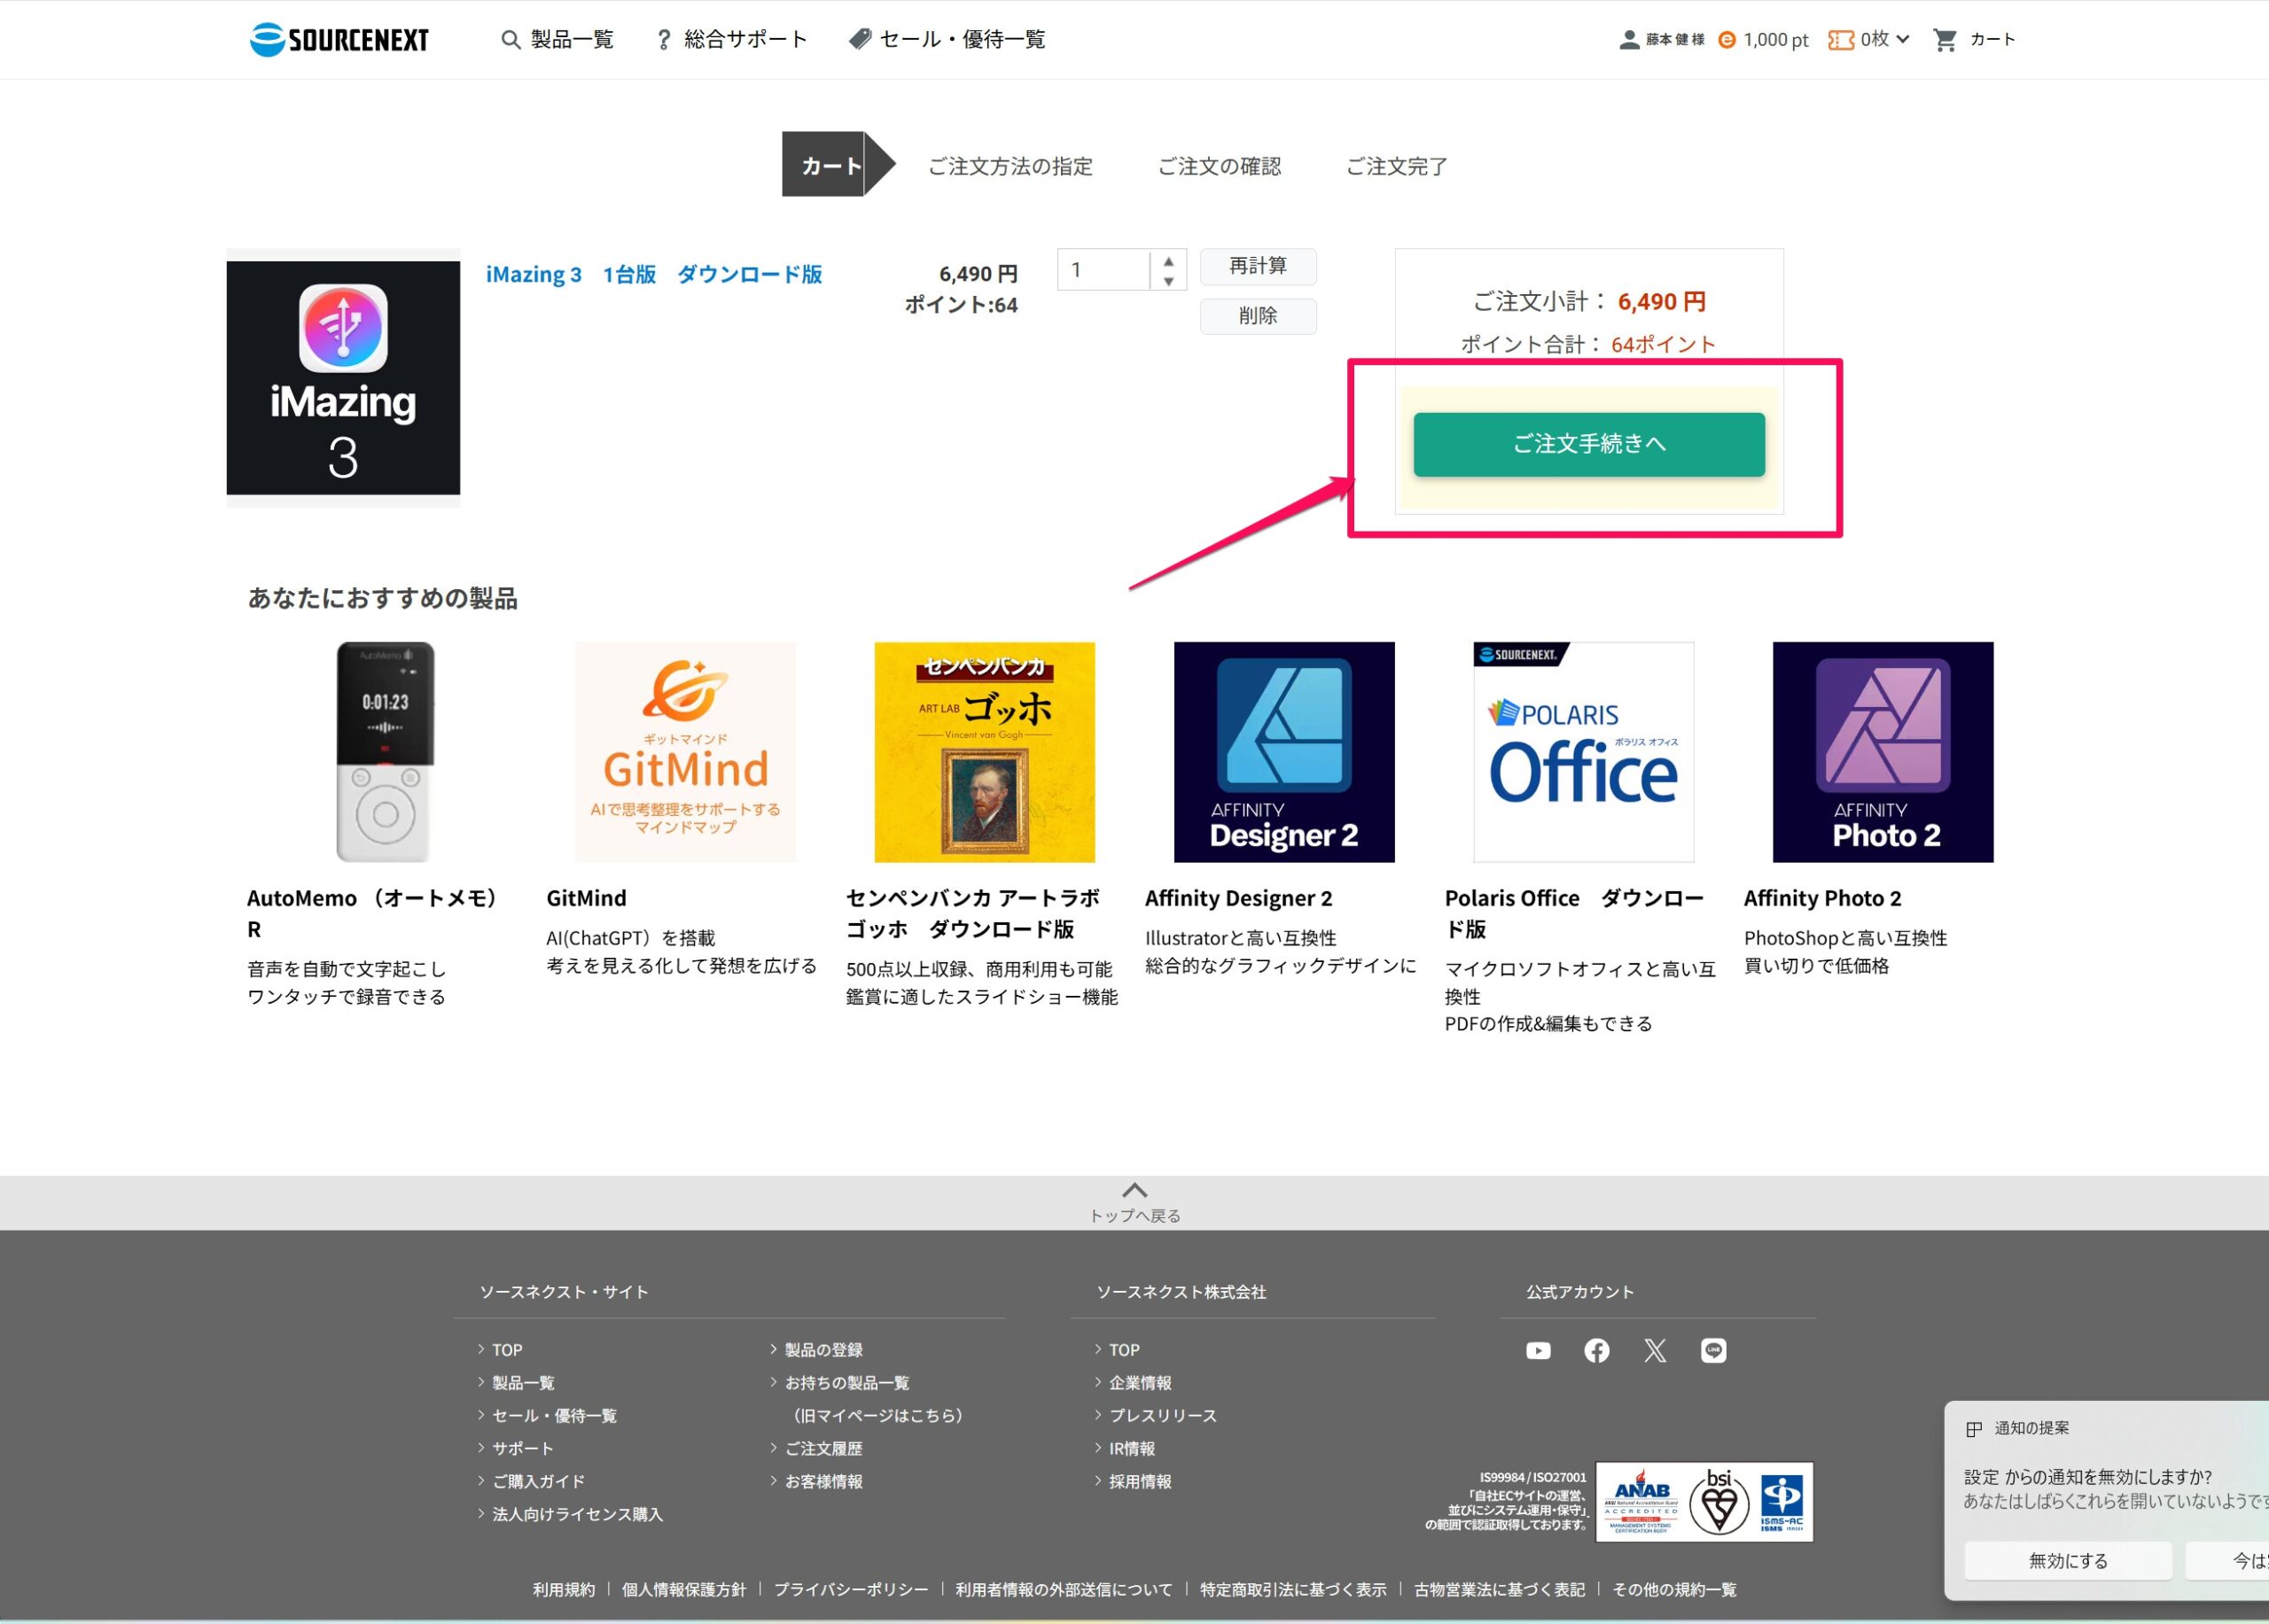
Task: Click the トップへ戻る up chevron
Action: click(1134, 1190)
